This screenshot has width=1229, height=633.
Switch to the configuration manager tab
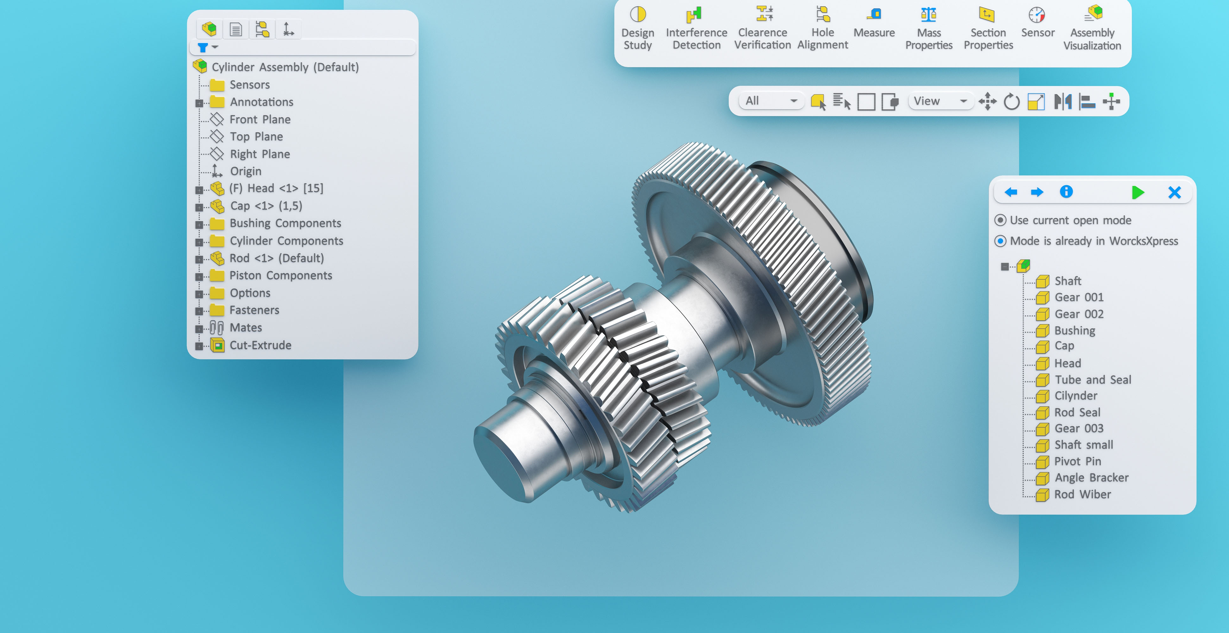pyautogui.click(x=262, y=29)
